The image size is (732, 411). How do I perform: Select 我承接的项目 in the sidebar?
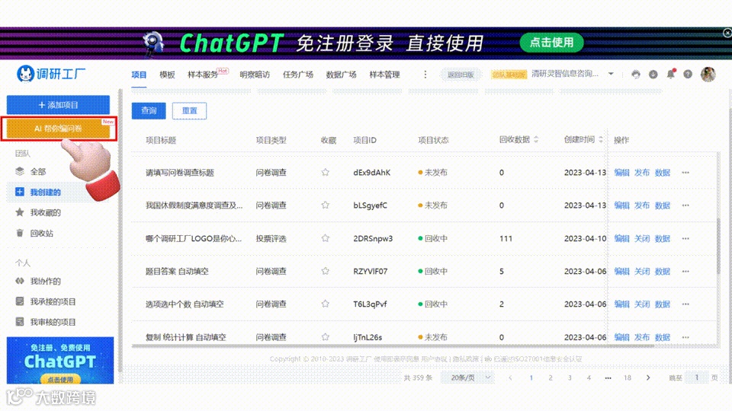[x=53, y=301]
